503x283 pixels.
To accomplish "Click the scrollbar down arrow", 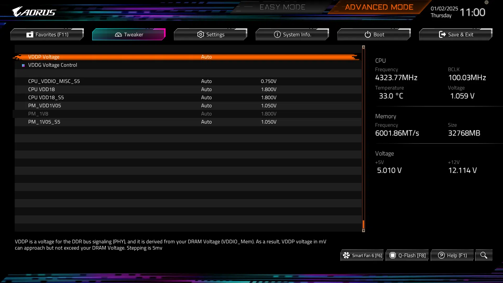I will click(363, 231).
